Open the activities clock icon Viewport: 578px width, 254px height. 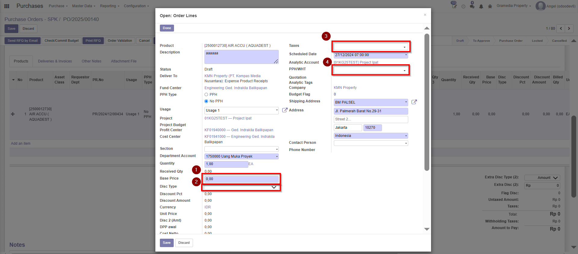point(463,6)
